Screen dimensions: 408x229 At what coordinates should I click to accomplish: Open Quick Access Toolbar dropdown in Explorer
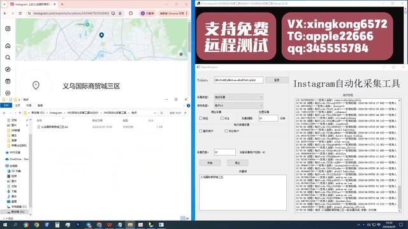(x=19, y=100)
